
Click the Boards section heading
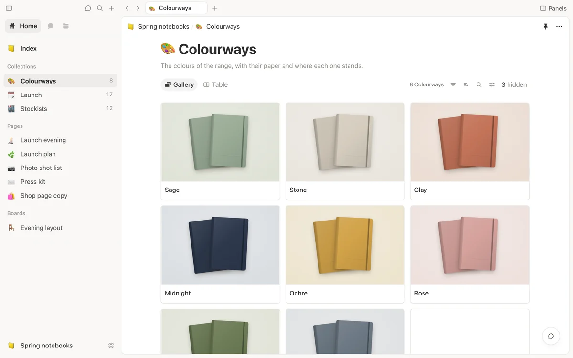(x=16, y=213)
